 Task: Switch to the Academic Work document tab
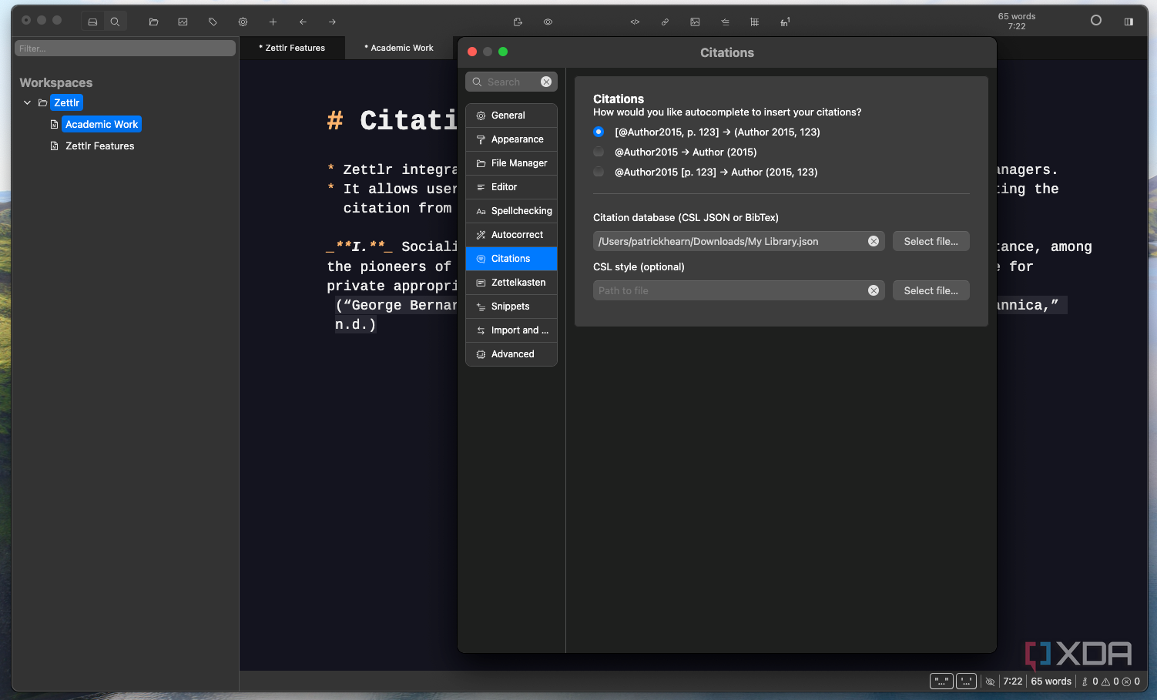pyautogui.click(x=399, y=48)
